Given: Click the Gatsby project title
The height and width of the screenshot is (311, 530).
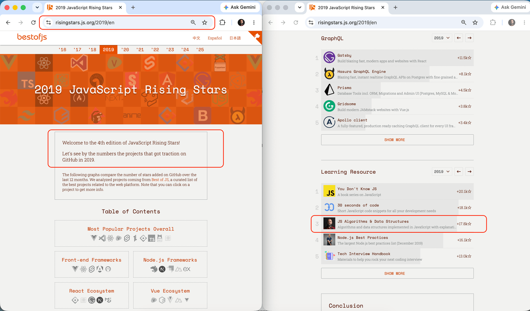Looking at the screenshot, I should [x=344, y=55].
